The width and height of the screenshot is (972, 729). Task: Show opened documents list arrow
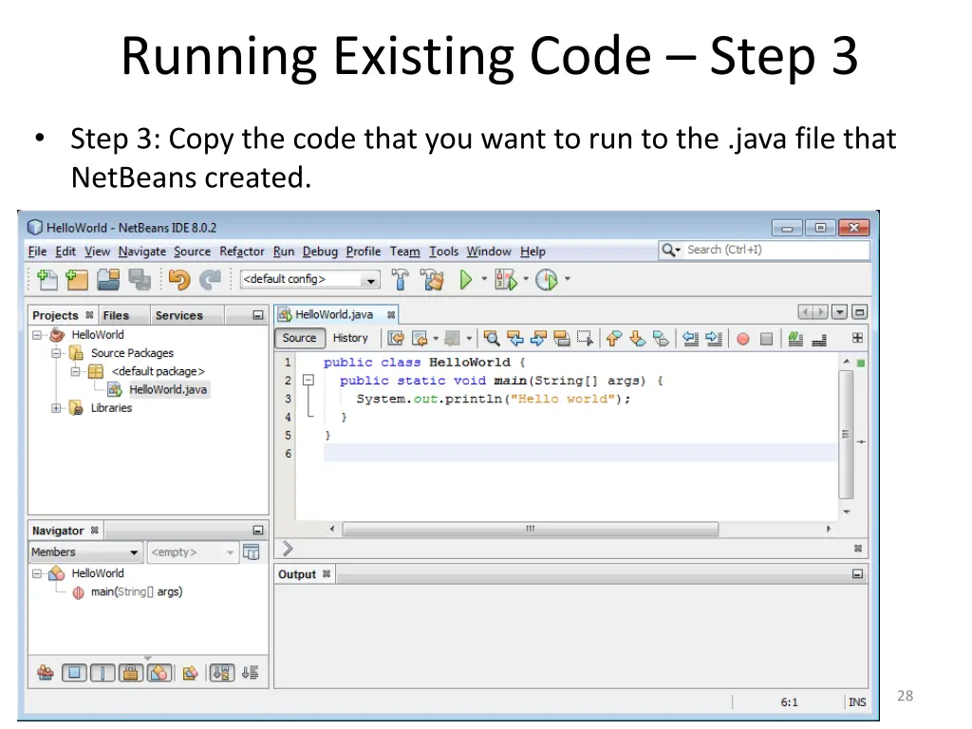coord(839,312)
